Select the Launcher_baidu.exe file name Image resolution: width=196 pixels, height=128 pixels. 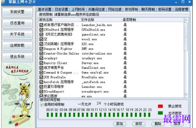pos(97,25)
